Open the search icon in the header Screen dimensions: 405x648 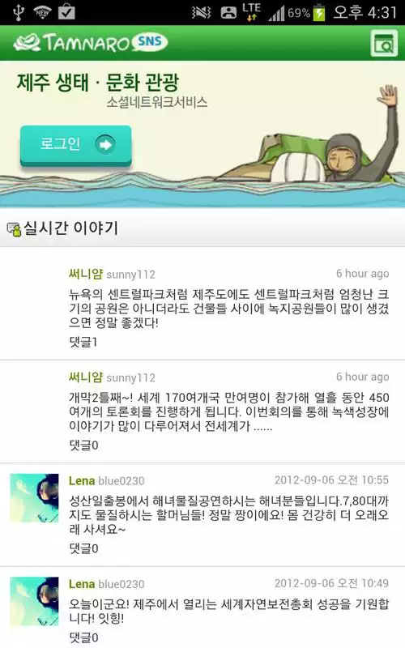click(x=383, y=43)
